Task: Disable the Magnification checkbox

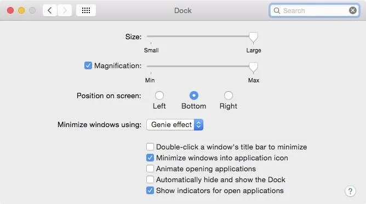Action: click(x=88, y=65)
